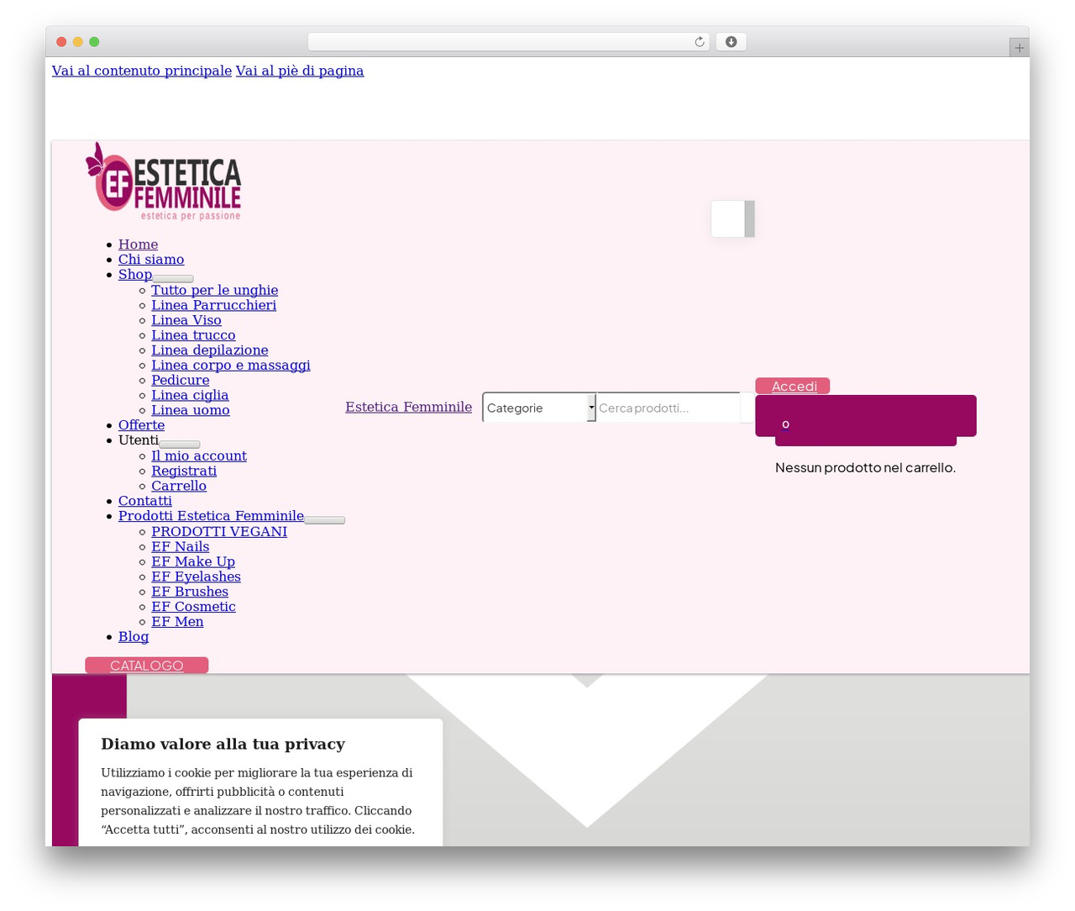Screen dimensions: 1075x911
Task: Go to "EF Nails" page
Action: point(181,547)
